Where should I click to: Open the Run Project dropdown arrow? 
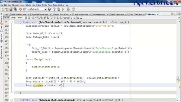coord(65,9)
